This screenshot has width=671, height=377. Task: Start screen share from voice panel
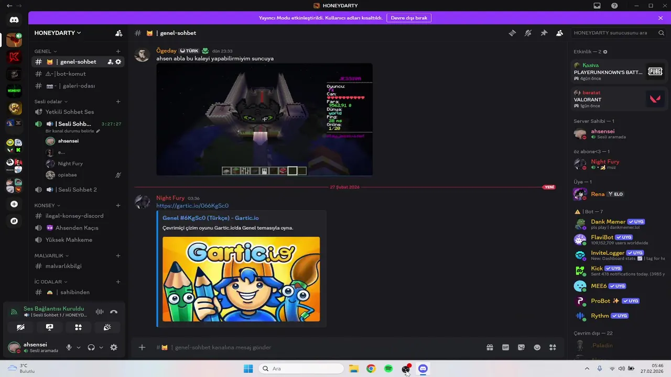pos(49,327)
